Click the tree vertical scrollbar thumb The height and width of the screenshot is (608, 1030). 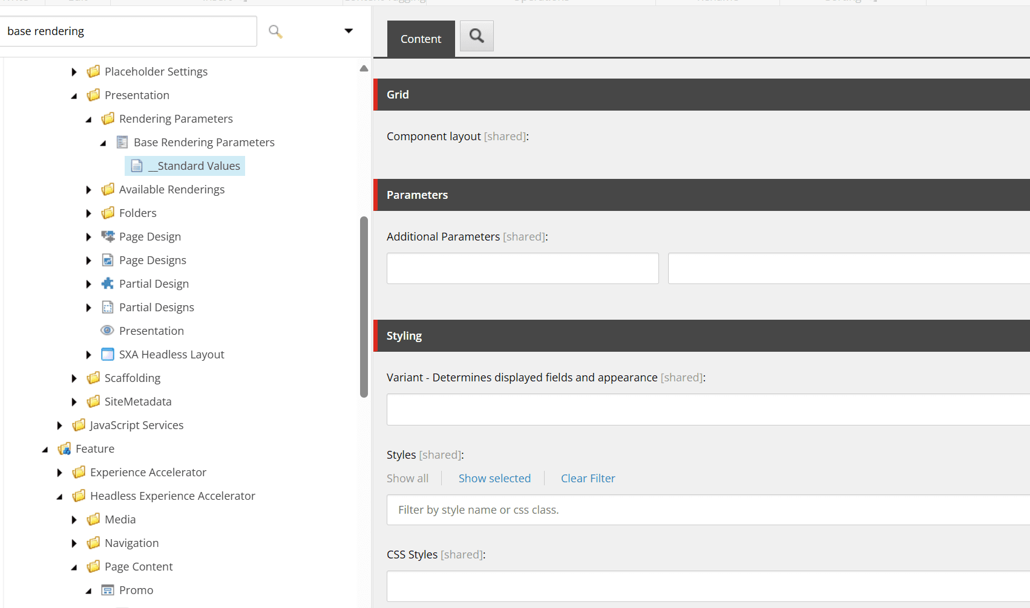(x=364, y=307)
